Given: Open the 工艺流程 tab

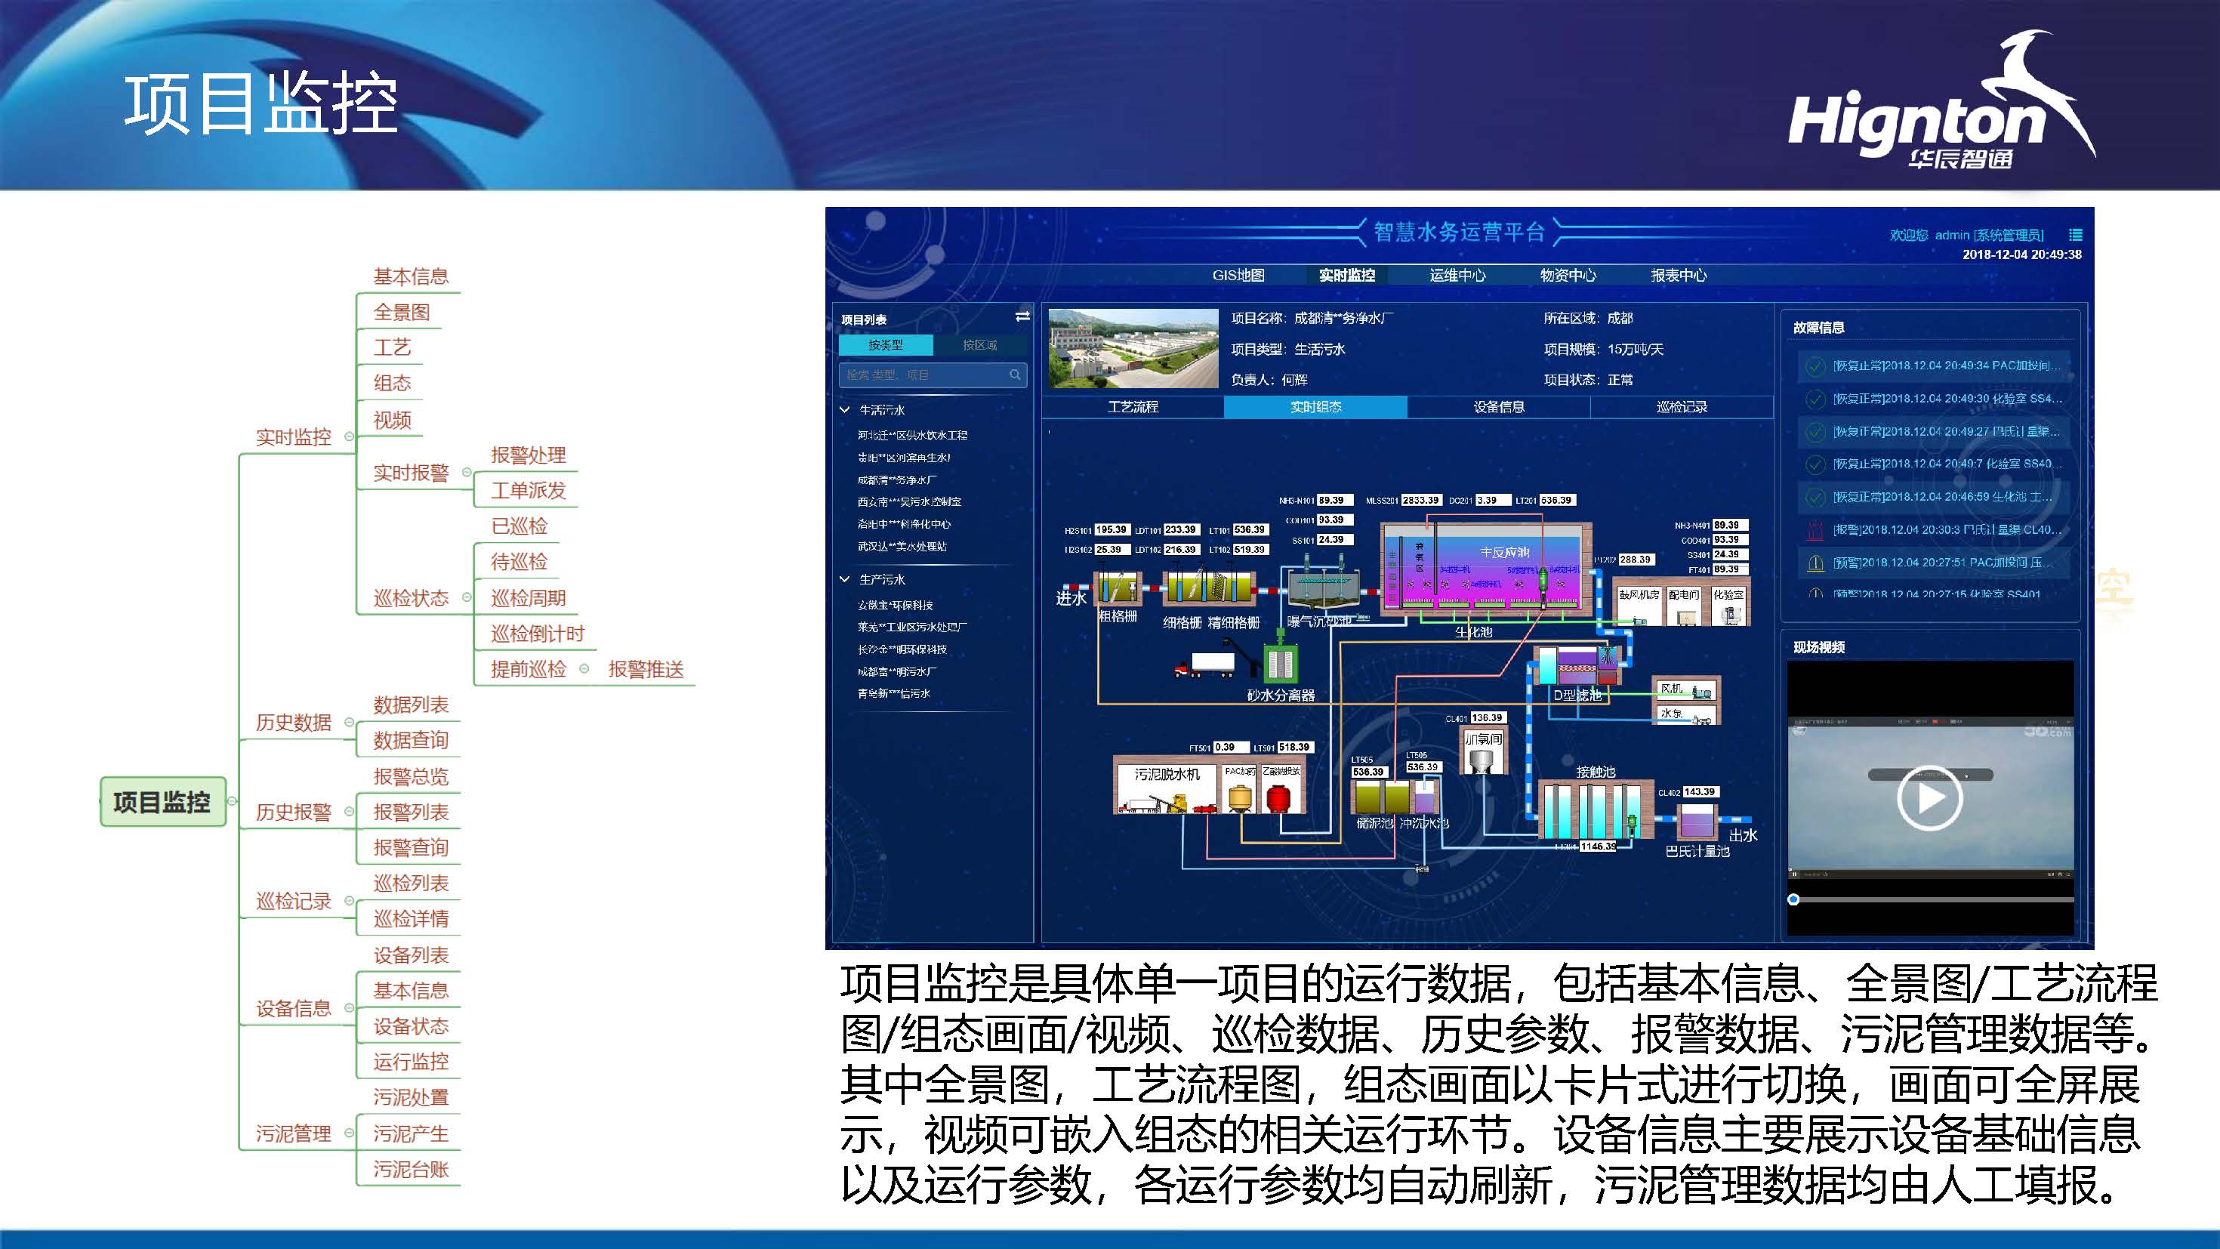Looking at the screenshot, I should [x=1133, y=407].
